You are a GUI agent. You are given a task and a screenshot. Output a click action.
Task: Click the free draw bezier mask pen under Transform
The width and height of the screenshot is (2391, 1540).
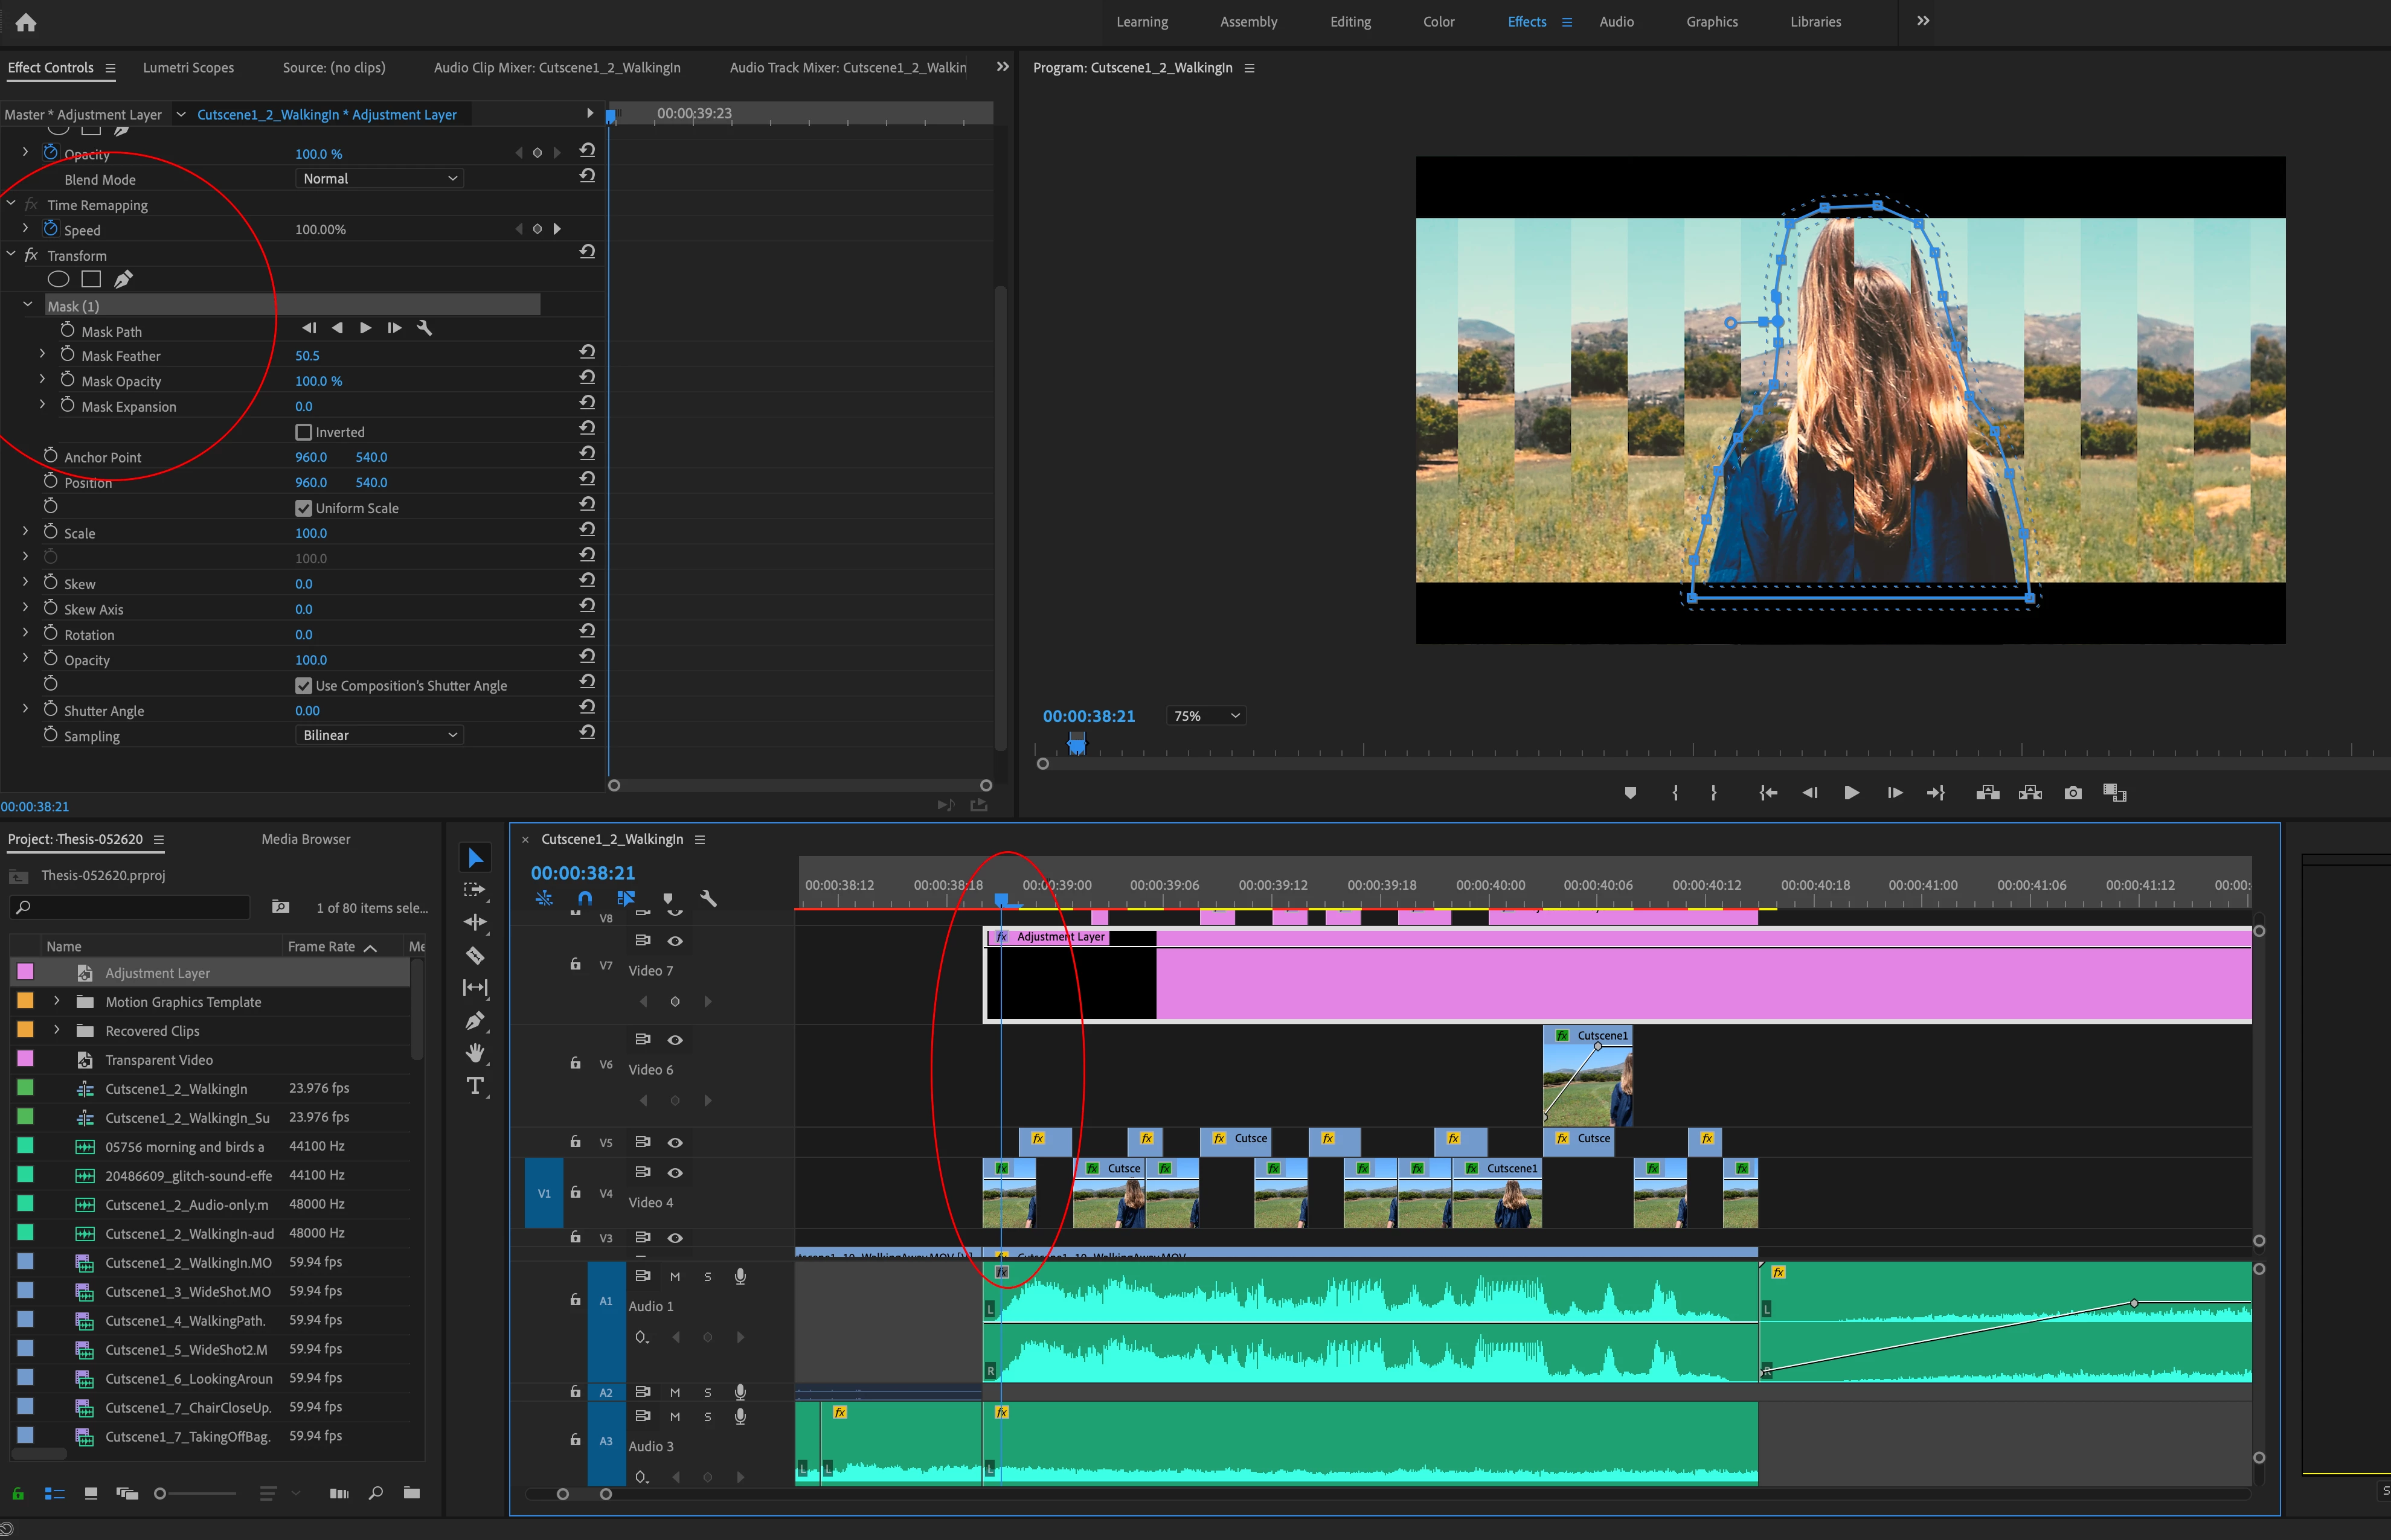(123, 280)
